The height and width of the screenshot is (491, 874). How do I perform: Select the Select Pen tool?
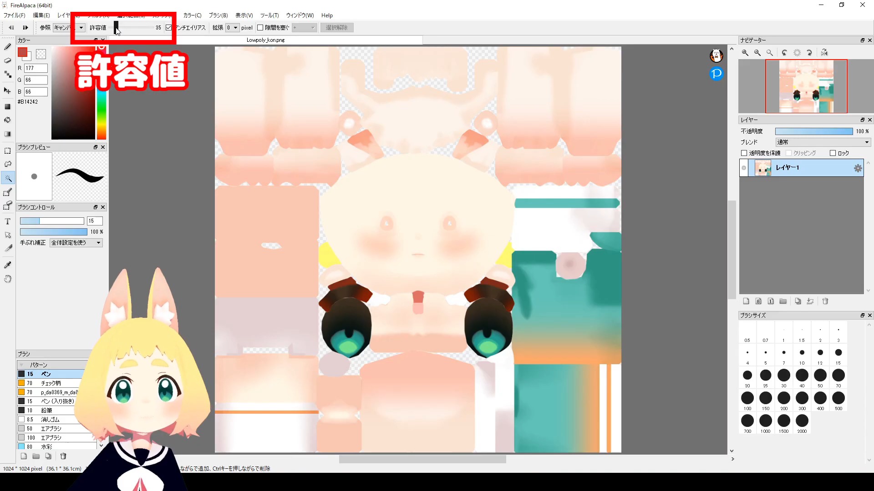[x=8, y=192]
